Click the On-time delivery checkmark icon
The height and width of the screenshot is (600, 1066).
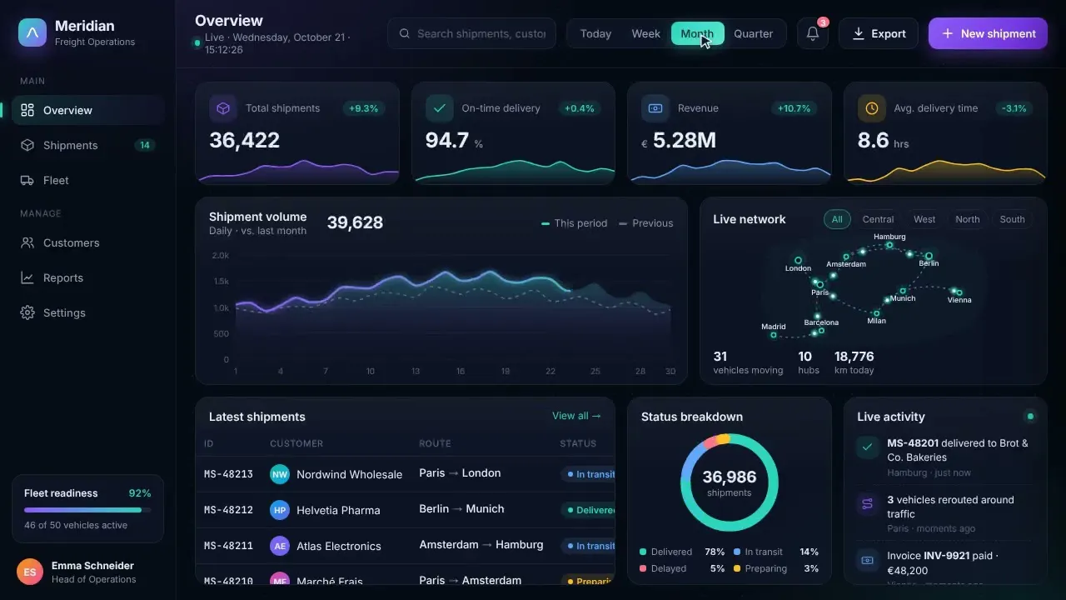[x=439, y=108]
